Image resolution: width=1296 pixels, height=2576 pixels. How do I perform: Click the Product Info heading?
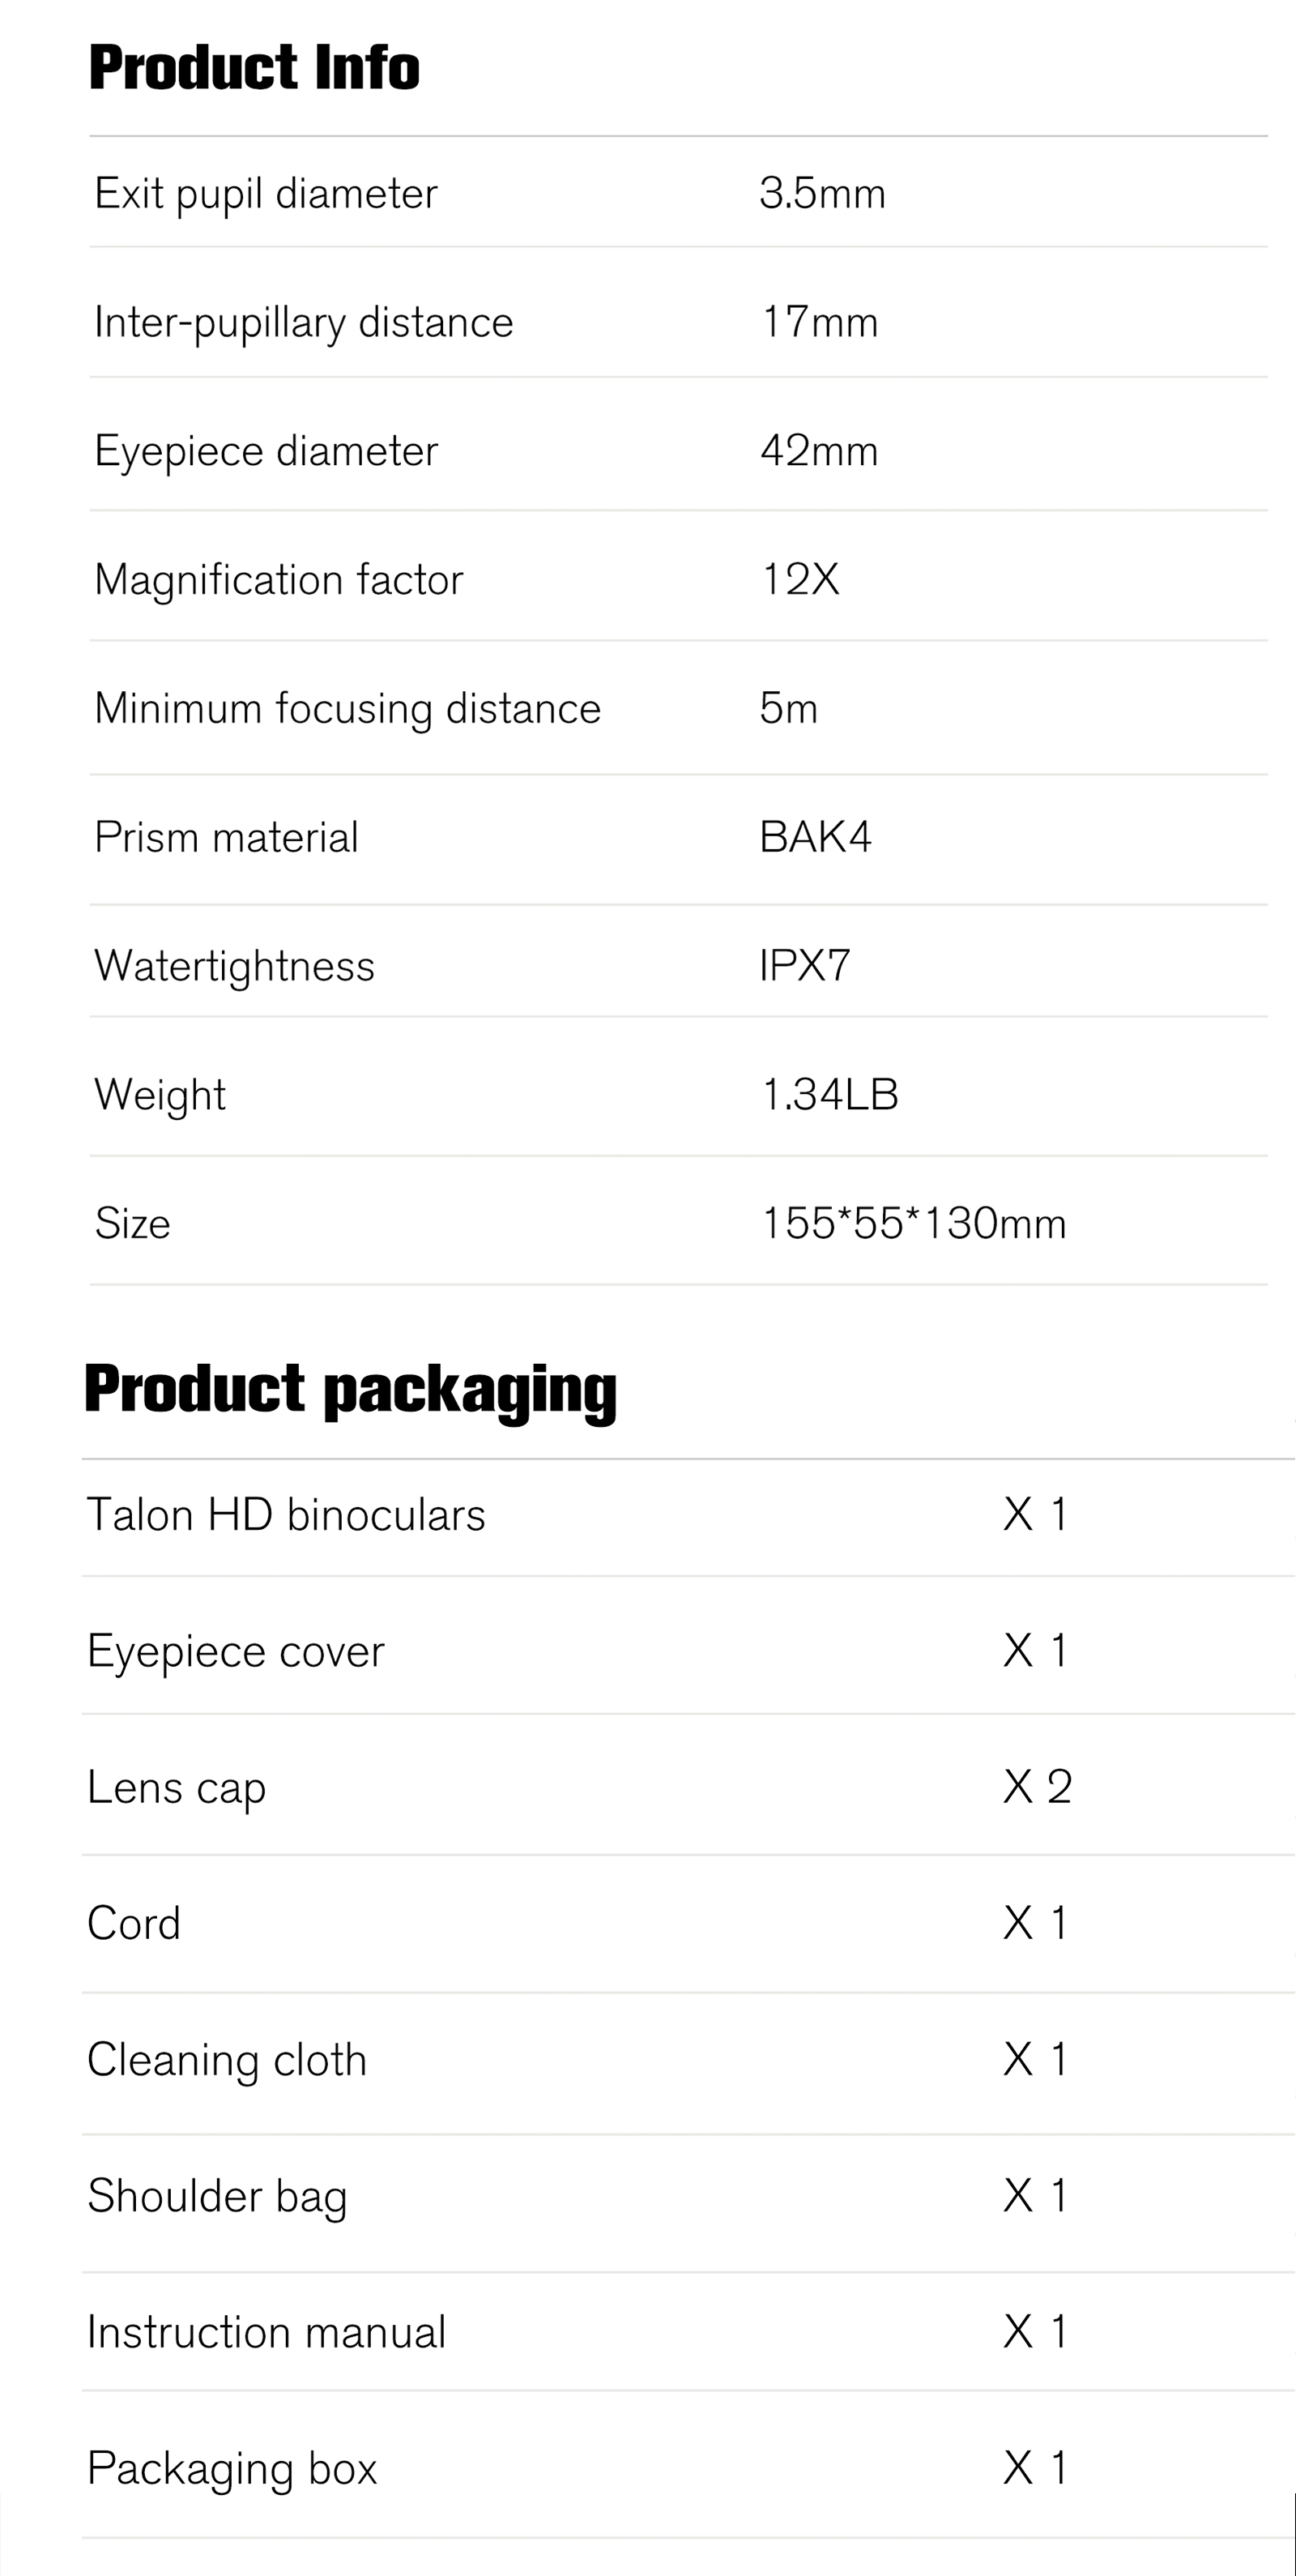pyautogui.click(x=254, y=68)
